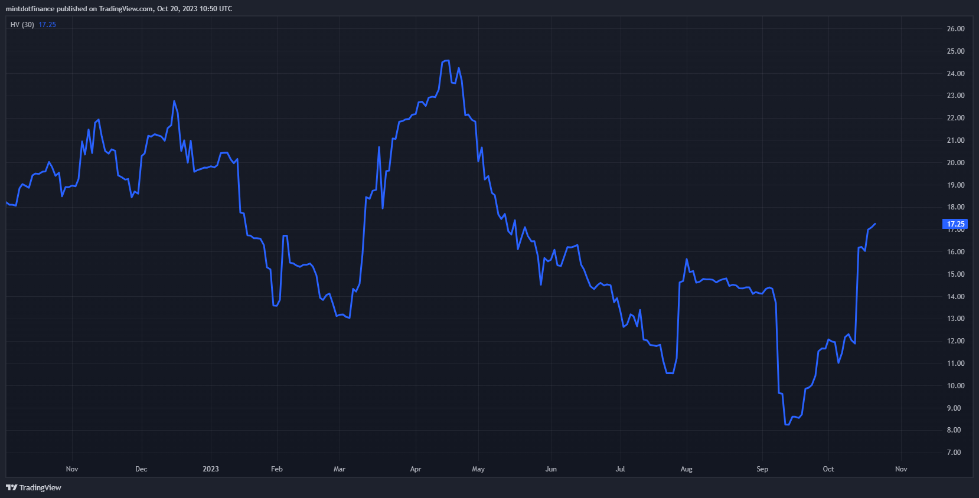The width and height of the screenshot is (979, 498).
Task: Click the 15.00 price axis label
Action: [x=955, y=274]
